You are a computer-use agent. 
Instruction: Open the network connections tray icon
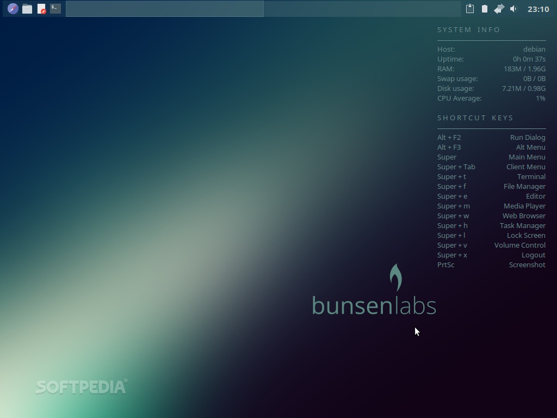point(499,9)
